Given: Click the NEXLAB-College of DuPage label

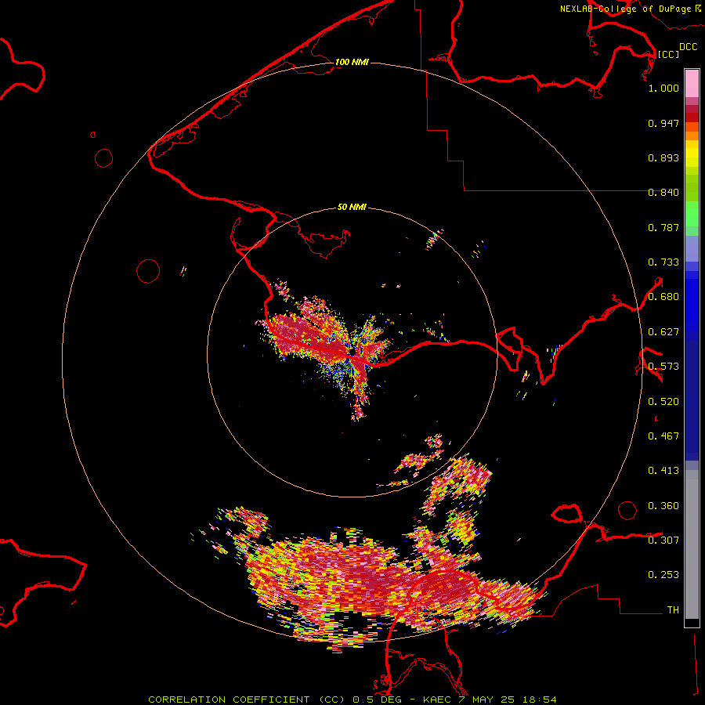Looking at the screenshot, I should pos(630,9).
